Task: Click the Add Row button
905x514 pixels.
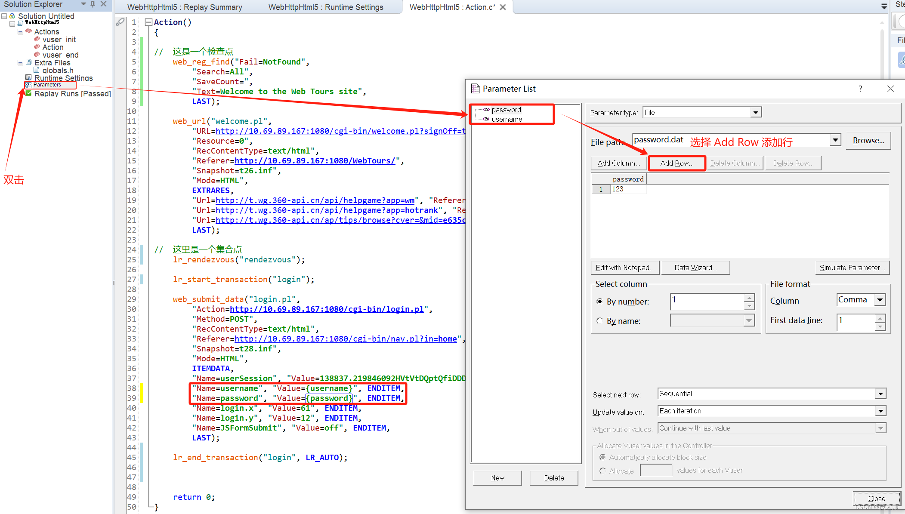Action: coord(676,163)
